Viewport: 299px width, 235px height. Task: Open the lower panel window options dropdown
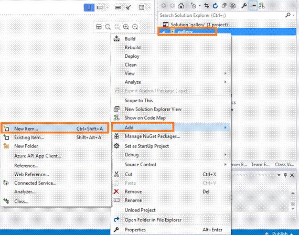(x=279, y=175)
